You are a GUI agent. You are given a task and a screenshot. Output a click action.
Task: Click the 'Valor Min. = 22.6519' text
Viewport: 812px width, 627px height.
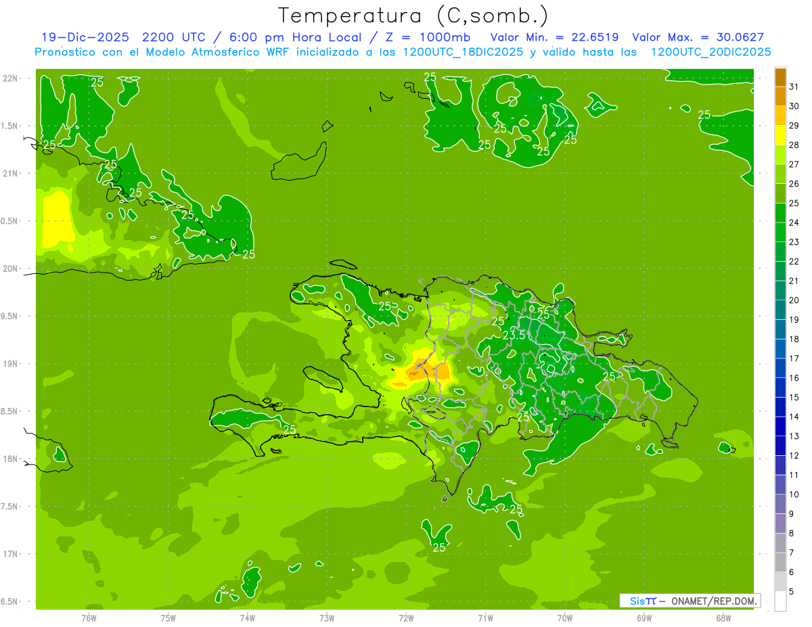pos(554,37)
